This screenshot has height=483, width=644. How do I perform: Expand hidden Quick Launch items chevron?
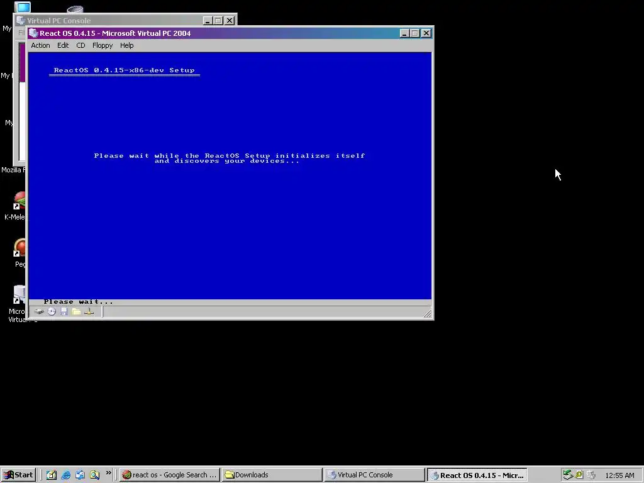click(108, 473)
